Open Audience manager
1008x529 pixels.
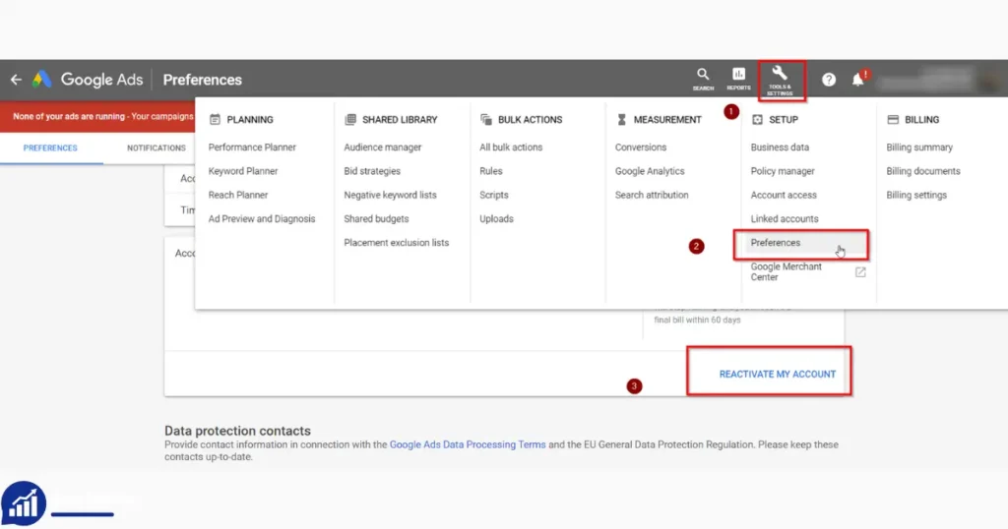(383, 147)
